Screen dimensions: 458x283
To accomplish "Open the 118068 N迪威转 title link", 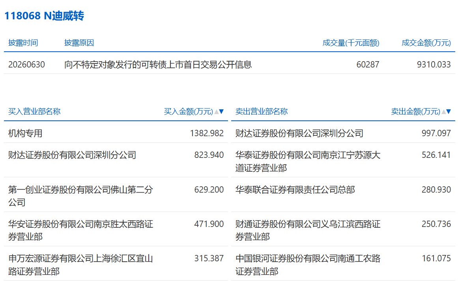I will 44,16.
